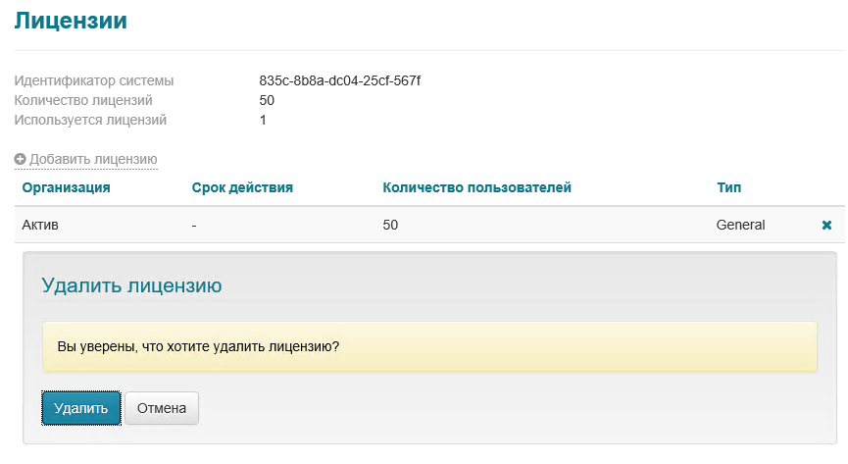
Task: Click the Количество пользователей column header
Action: [476, 186]
